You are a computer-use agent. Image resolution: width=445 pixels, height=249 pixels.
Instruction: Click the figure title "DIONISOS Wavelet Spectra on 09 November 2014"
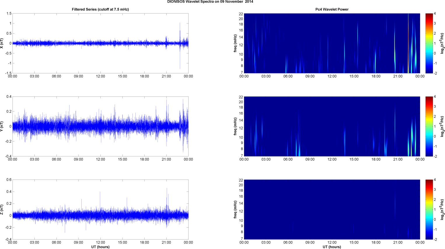tap(210, 2)
